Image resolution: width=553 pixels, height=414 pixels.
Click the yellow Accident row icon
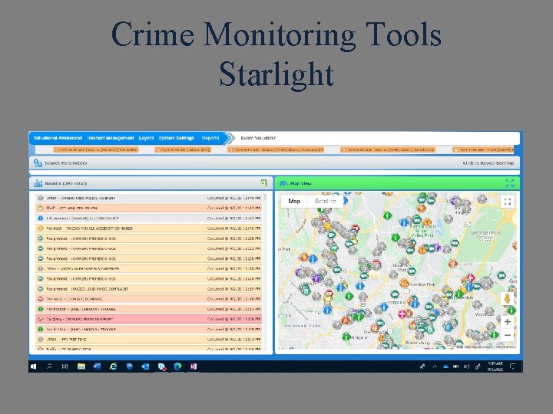(x=41, y=228)
